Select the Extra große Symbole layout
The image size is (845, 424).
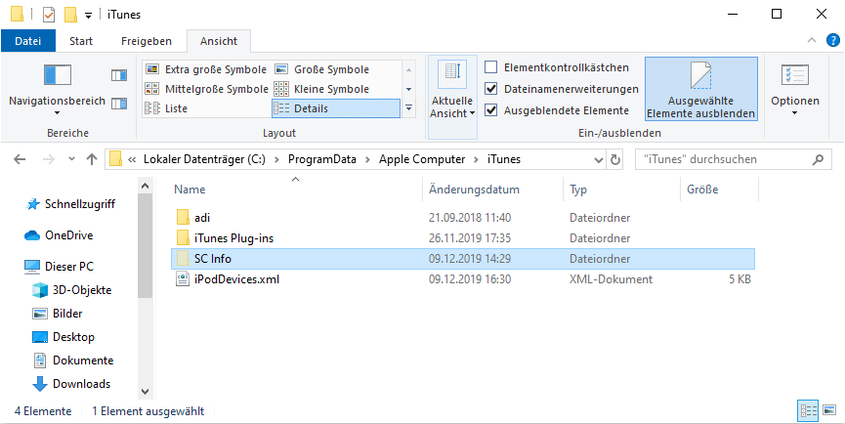point(206,69)
